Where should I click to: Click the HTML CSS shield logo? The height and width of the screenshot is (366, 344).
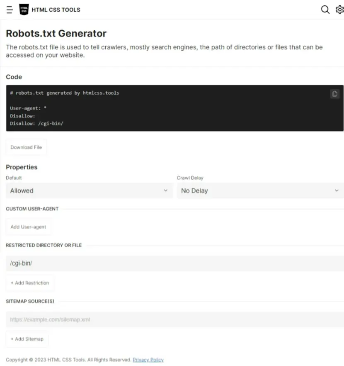(x=24, y=10)
